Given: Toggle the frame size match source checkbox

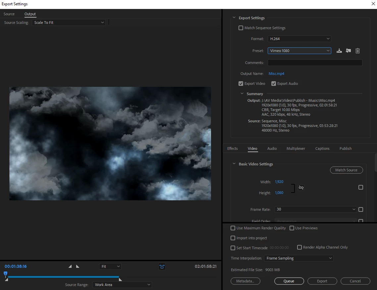Looking at the screenshot, I should (x=361, y=187).
